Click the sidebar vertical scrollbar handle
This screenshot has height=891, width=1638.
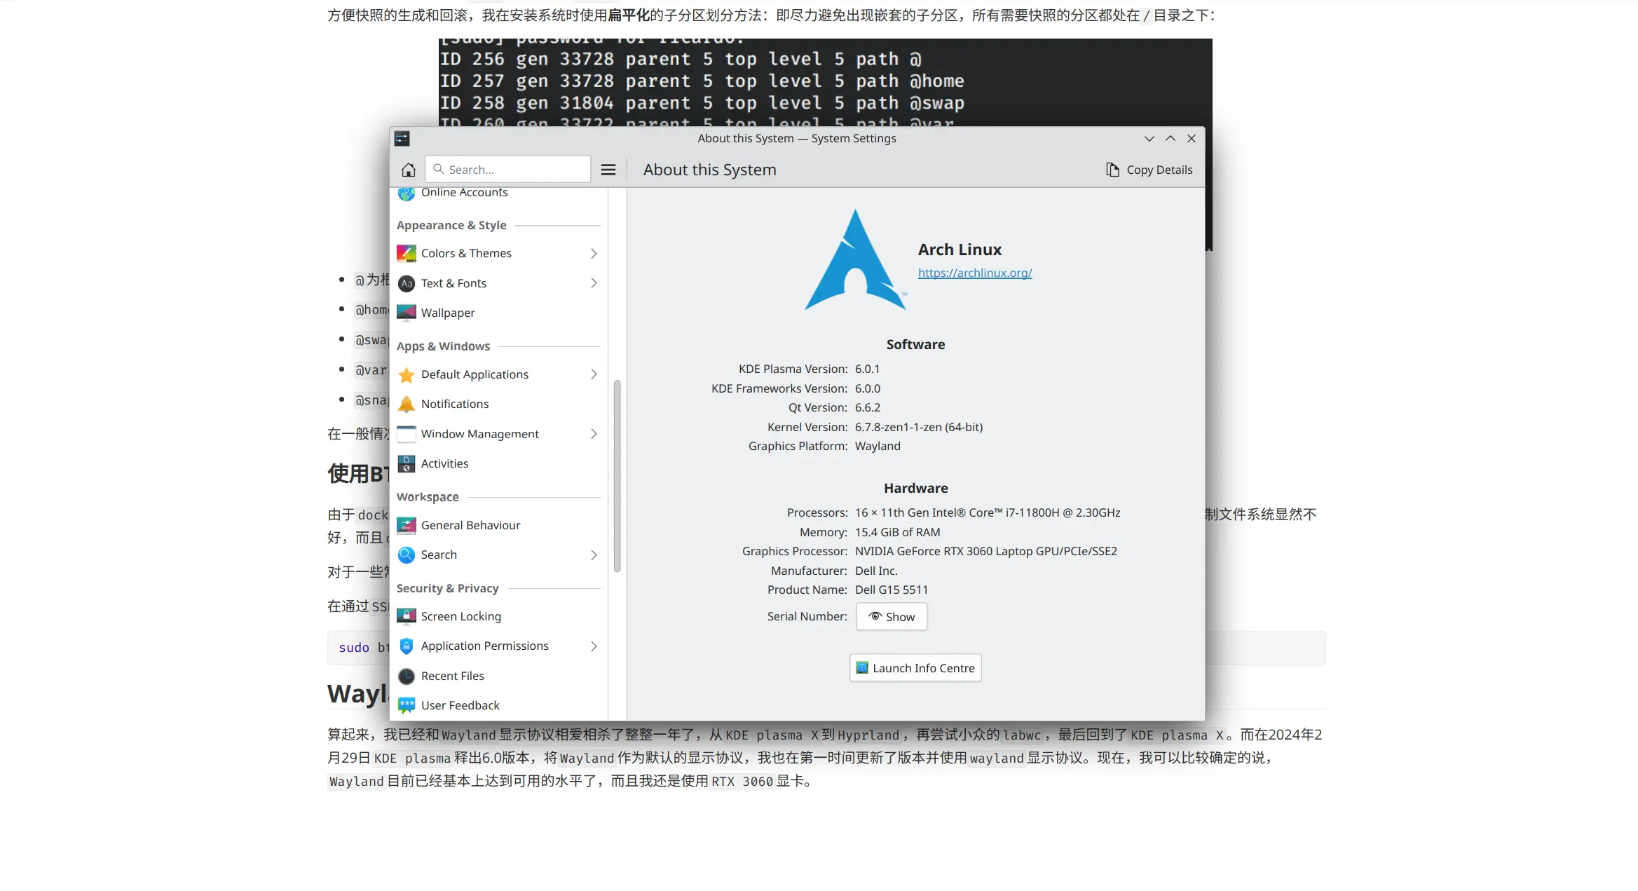click(617, 477)
